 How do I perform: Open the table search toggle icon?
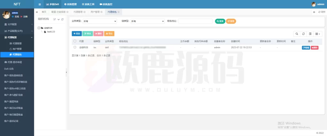click(297, 34)
